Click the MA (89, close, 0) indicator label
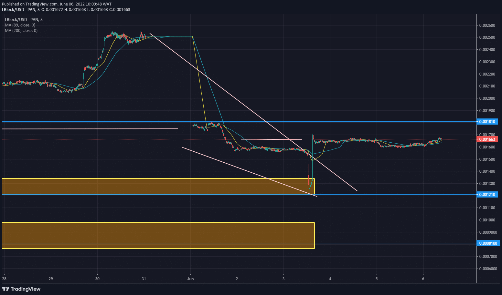The height and width of the screenshot is (295, 502). point(20,25)
